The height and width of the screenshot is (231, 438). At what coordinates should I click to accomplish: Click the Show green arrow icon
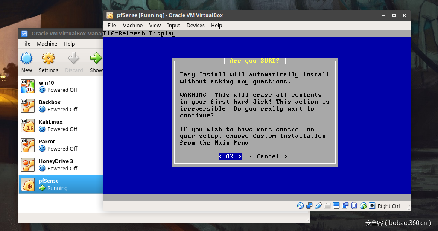click(x=96, y=58)
